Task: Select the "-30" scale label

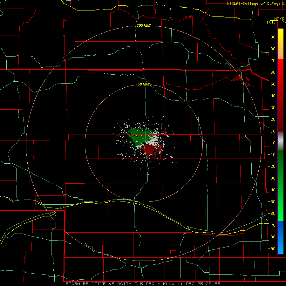Action: pyautogui.click(x=272, y=178)
